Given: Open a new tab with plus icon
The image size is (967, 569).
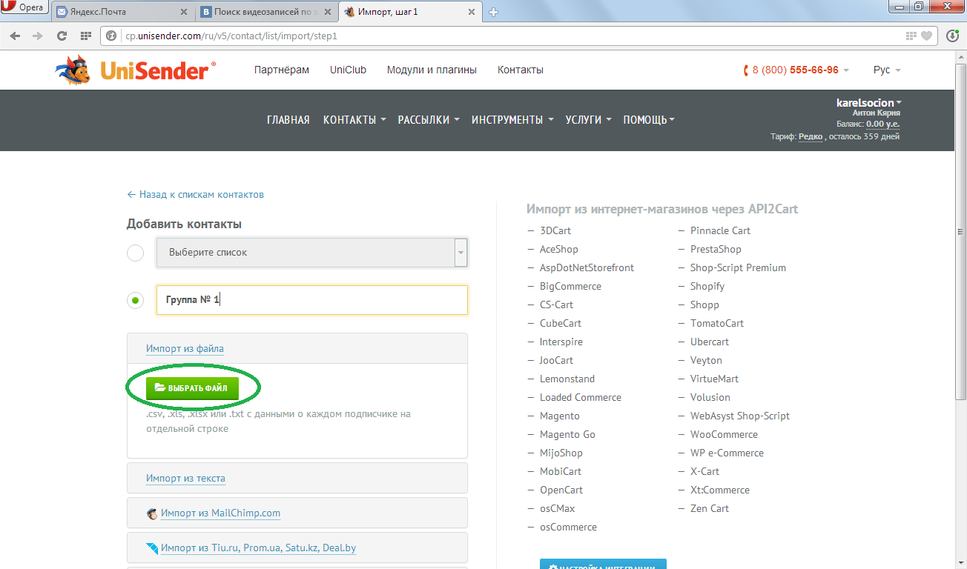Looking at the screenshot, I should (x=494, y=12).
